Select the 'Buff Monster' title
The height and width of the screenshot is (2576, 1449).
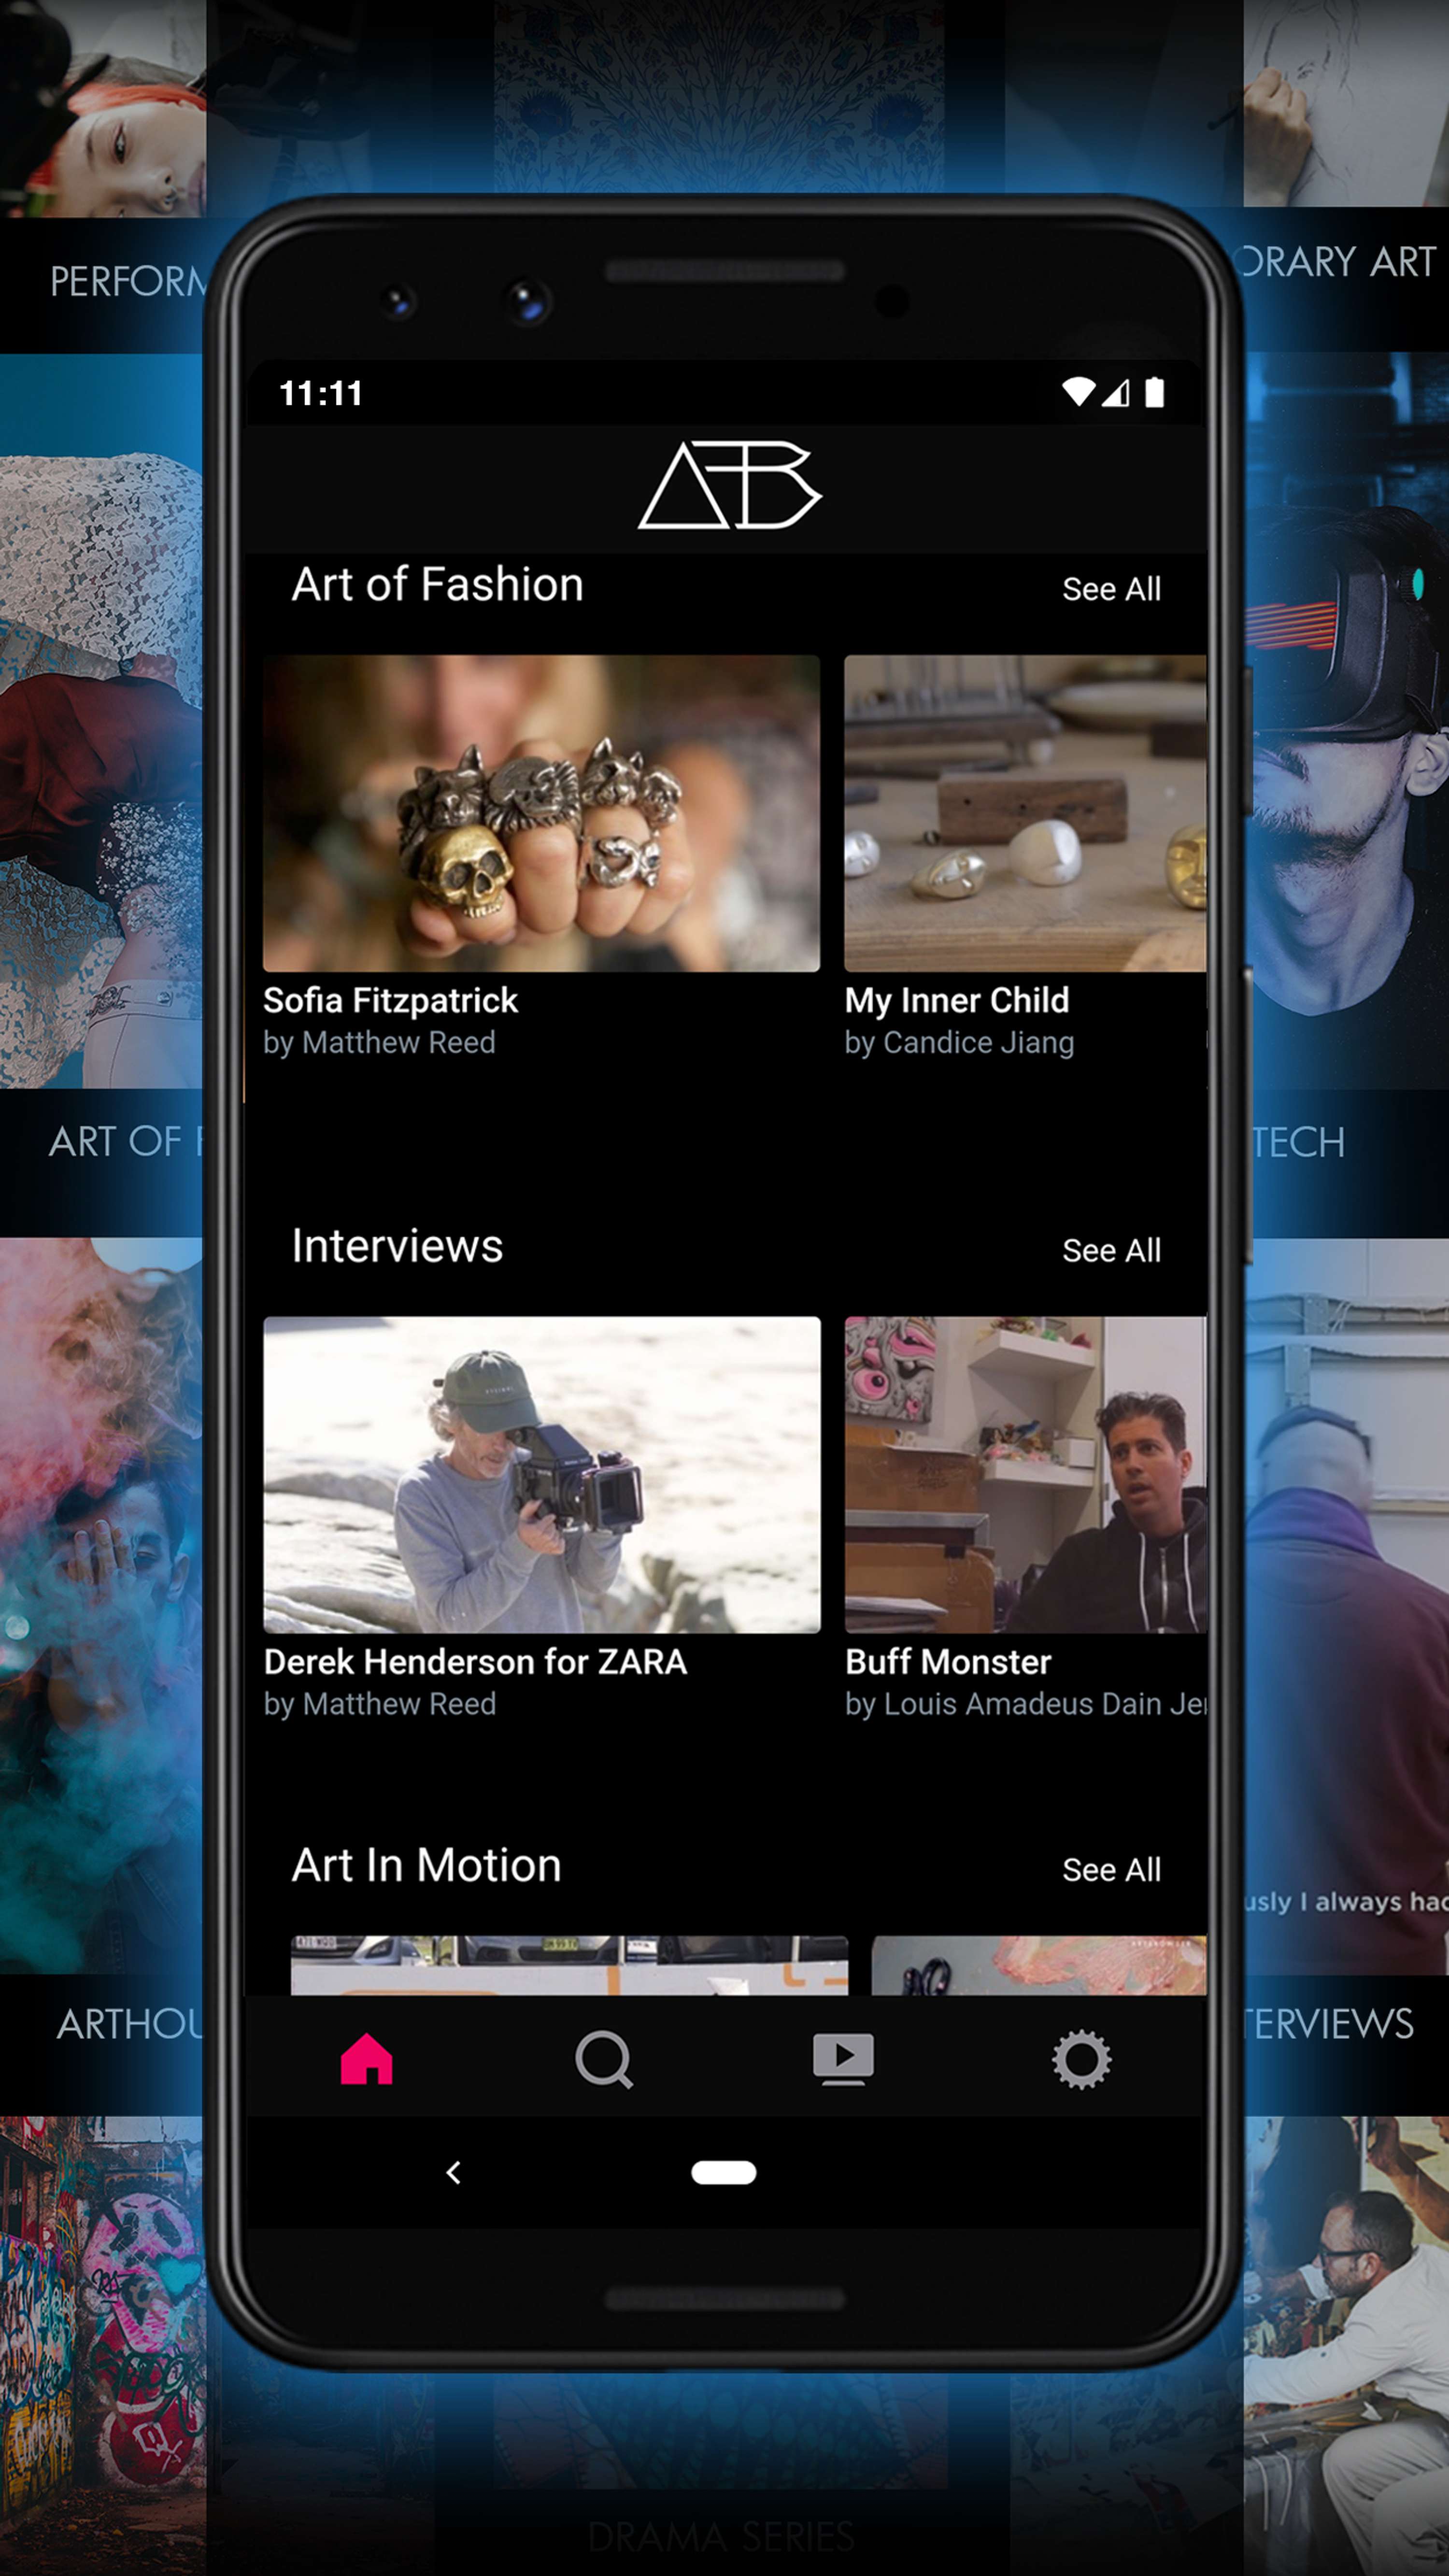click(948, 1661)
